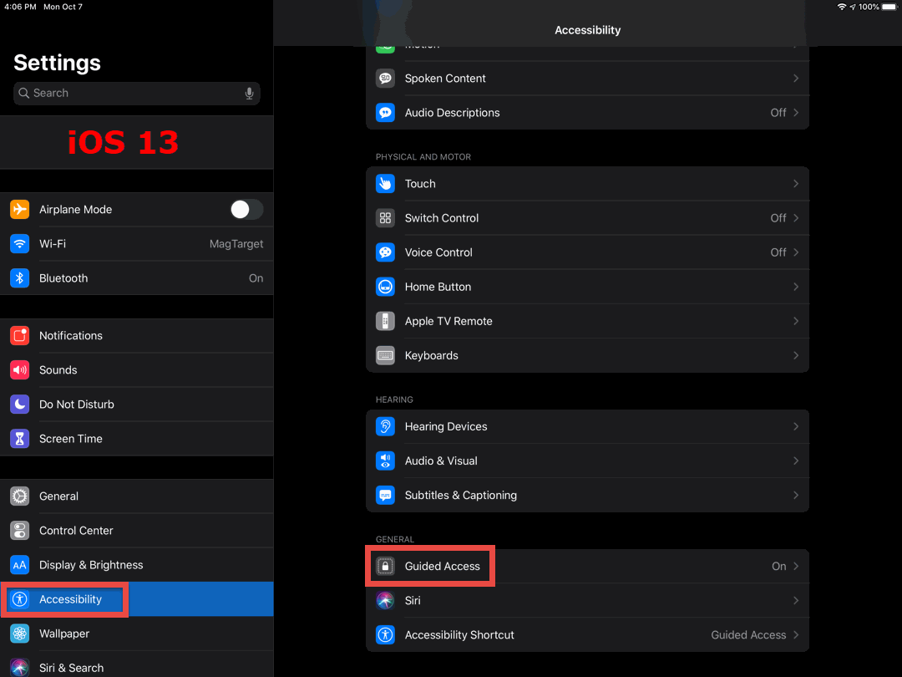The image size is (902, 677).
Task: Tap the Apple TV Remote icon
Action: 385,321
